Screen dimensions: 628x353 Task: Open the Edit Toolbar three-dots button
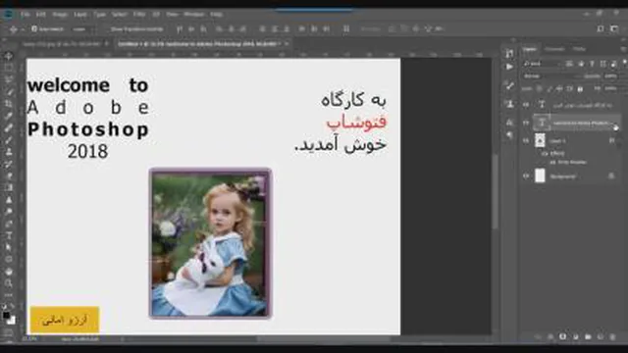click(x=9, y=295)
